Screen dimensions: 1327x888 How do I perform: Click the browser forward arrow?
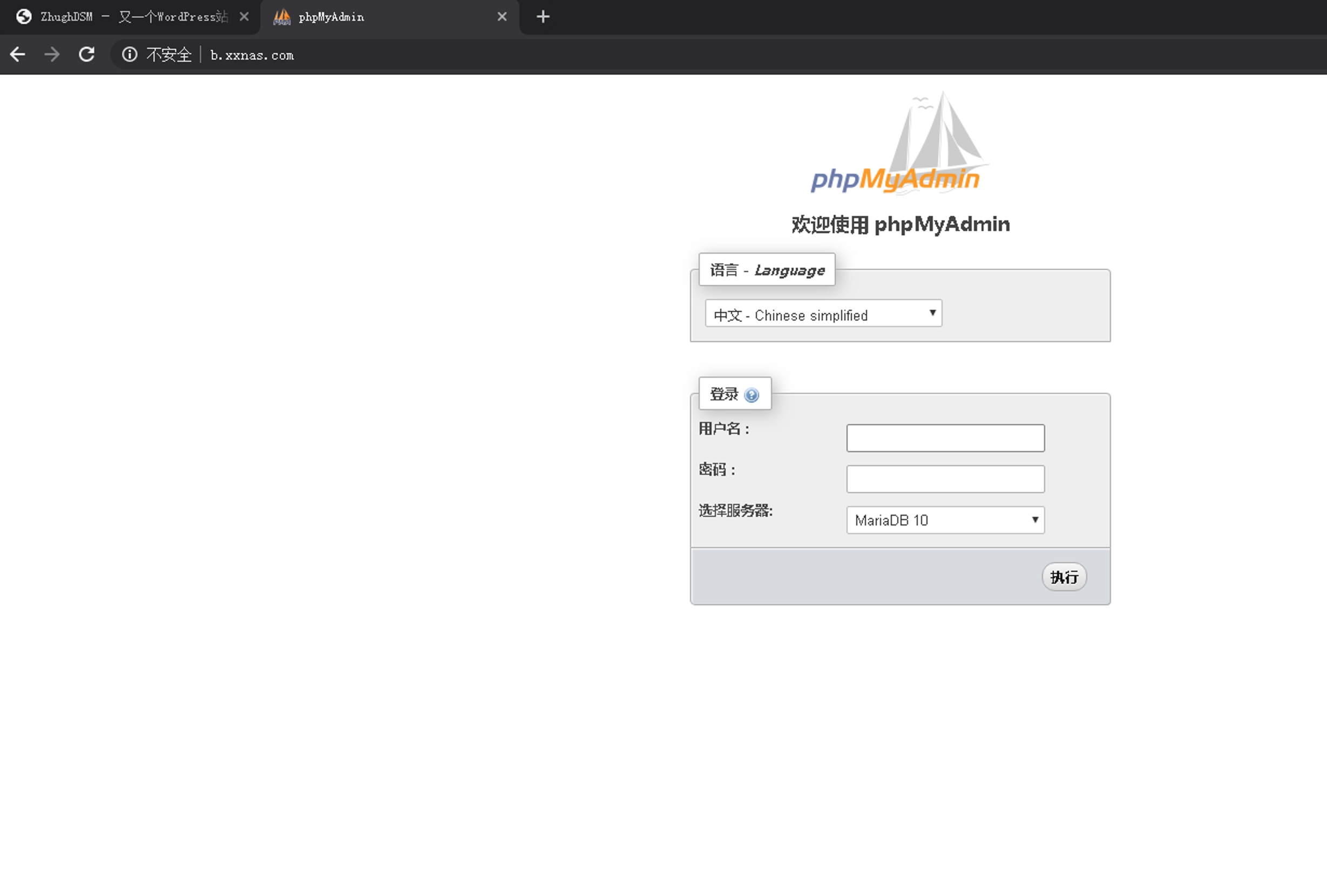pos(52,54)
